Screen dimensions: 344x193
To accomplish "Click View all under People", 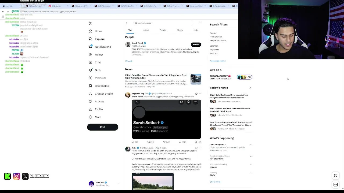I will pos(129,61).
